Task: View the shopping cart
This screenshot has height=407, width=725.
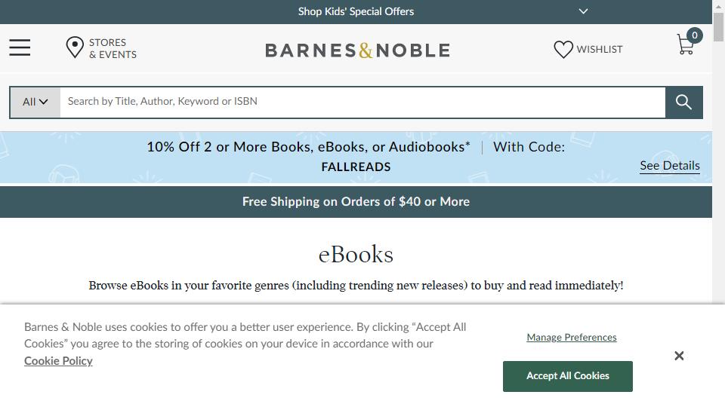Action: [685, 46]
